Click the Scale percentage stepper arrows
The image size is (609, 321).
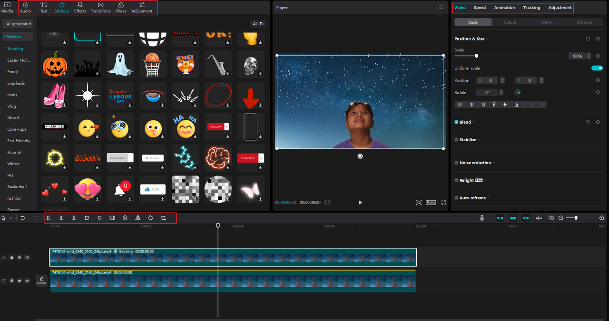tap(589, 56)
